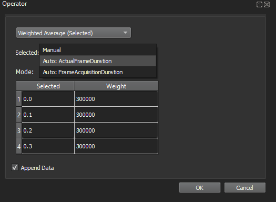Toggle the Append Data checkbox
The width and height of the screenshot is (276, 202).
[15, 167]
